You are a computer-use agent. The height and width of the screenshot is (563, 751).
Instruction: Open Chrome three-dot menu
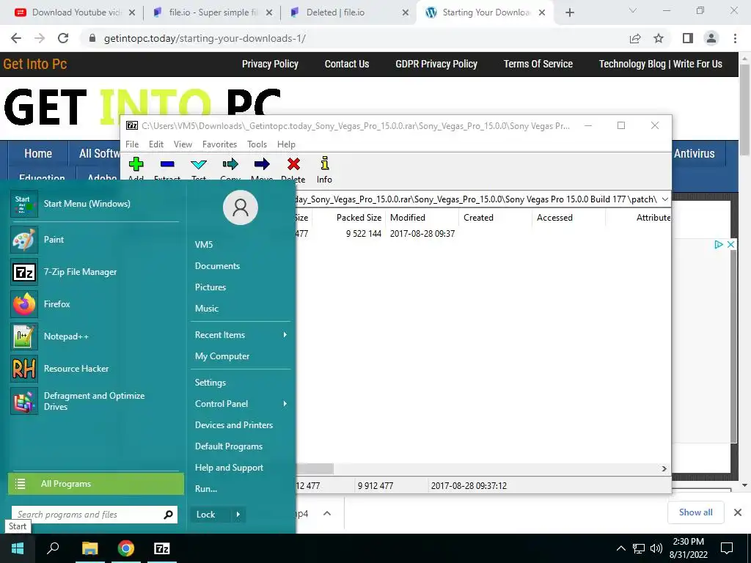735,38
